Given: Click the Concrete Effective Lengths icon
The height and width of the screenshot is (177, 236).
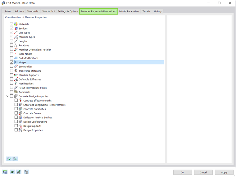Looking at the screenshot, I should point(20,100).
